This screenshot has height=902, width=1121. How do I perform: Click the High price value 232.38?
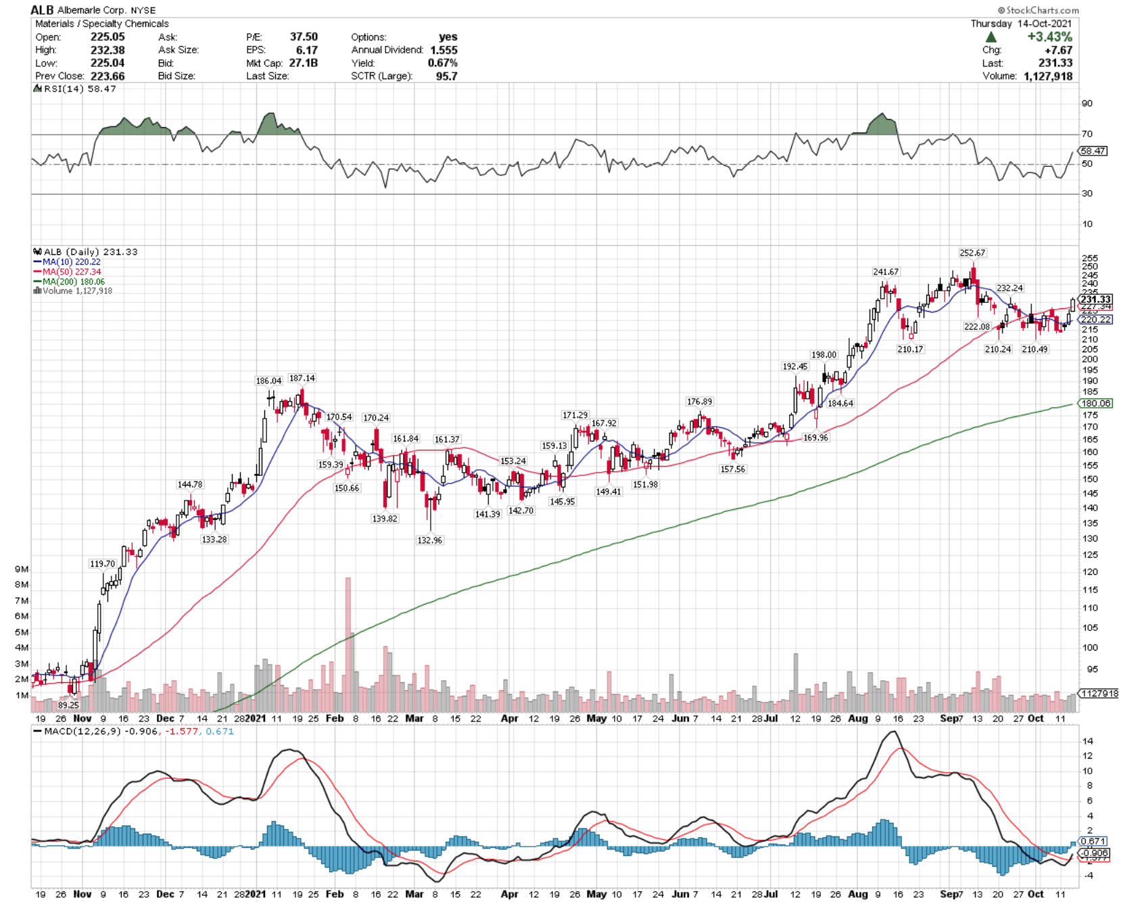coord(108,50)
